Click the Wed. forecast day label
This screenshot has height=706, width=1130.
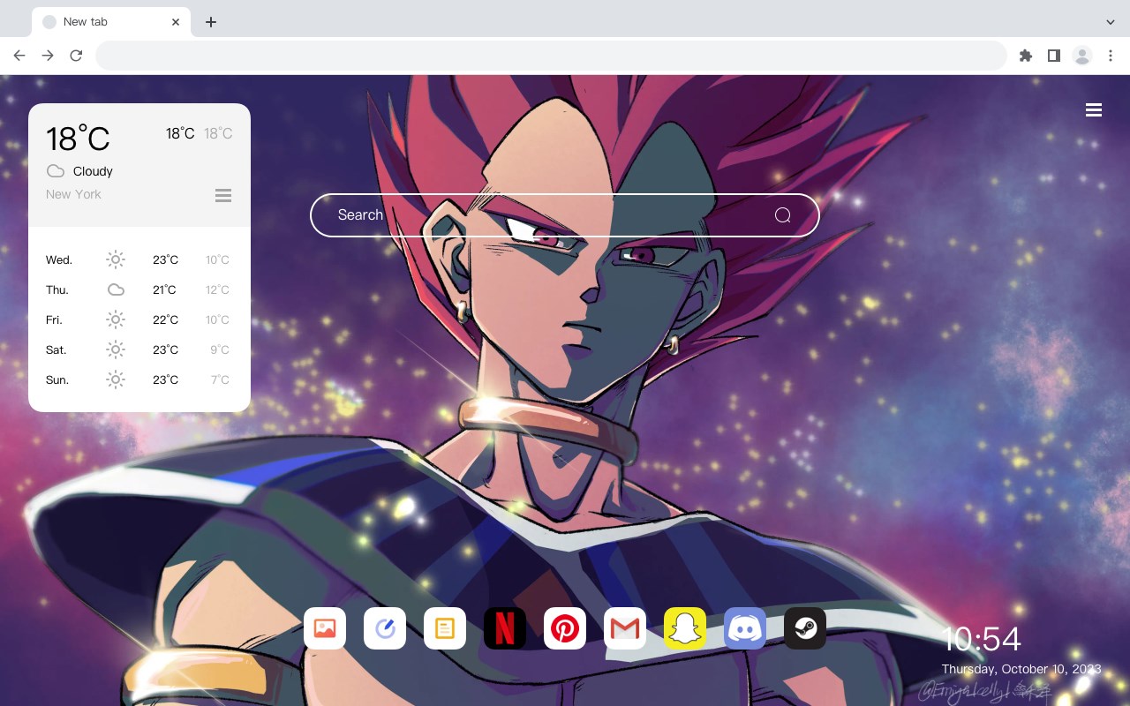[x=59, y=259]
